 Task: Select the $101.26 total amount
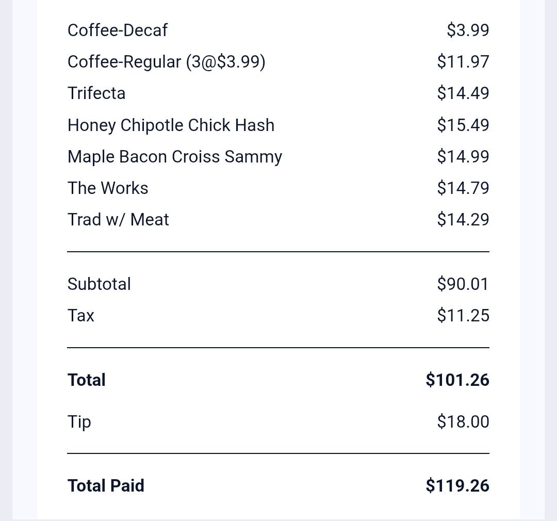tap(457, 380)
